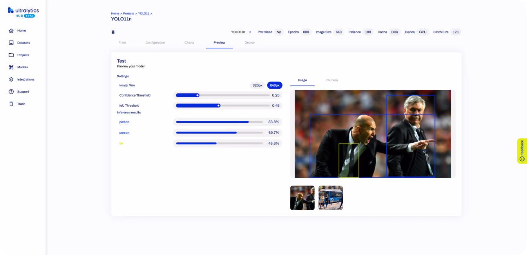Image resolution: width=527 pixels, height=255 pixels.
Task: Select the two men sample thumbnail
Action: [302, 198]
